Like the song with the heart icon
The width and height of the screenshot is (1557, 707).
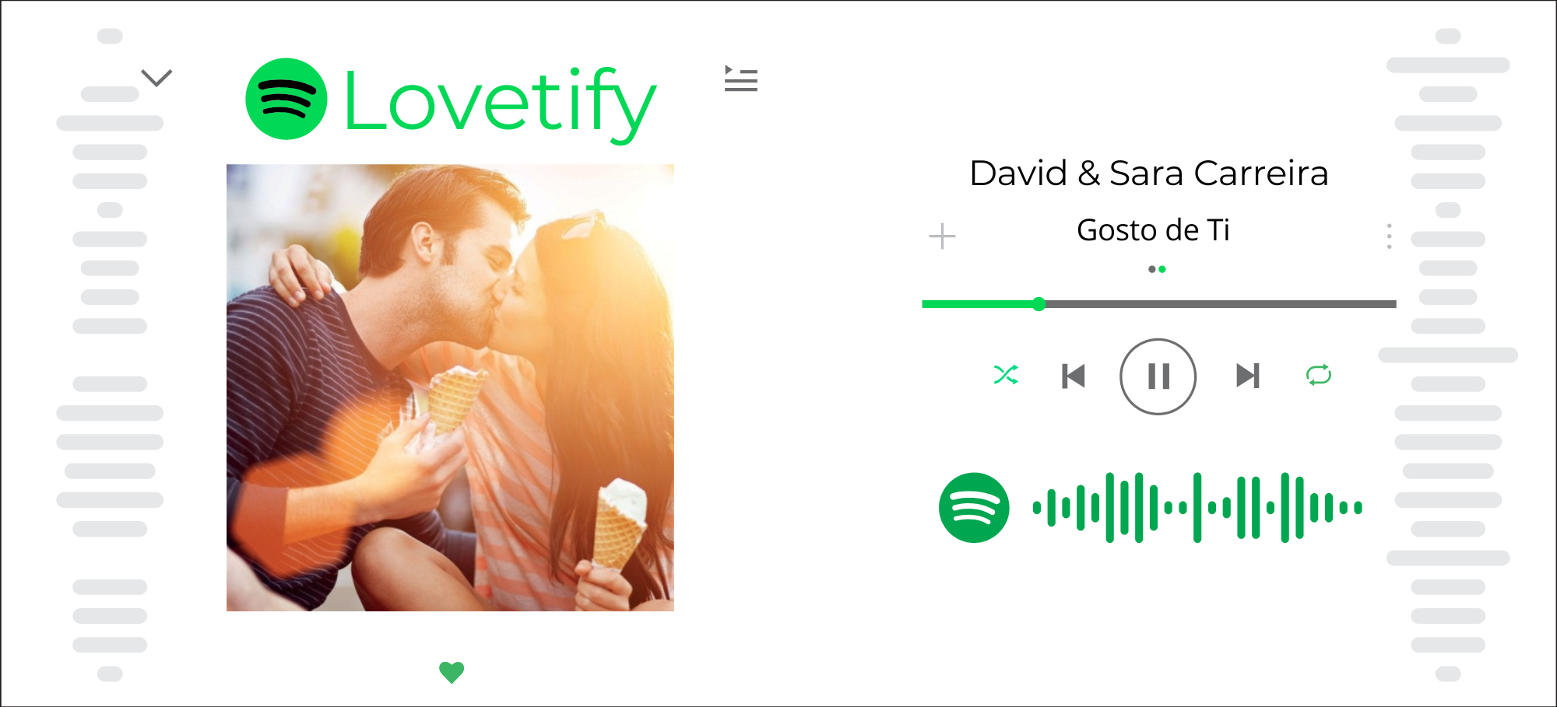452,672
